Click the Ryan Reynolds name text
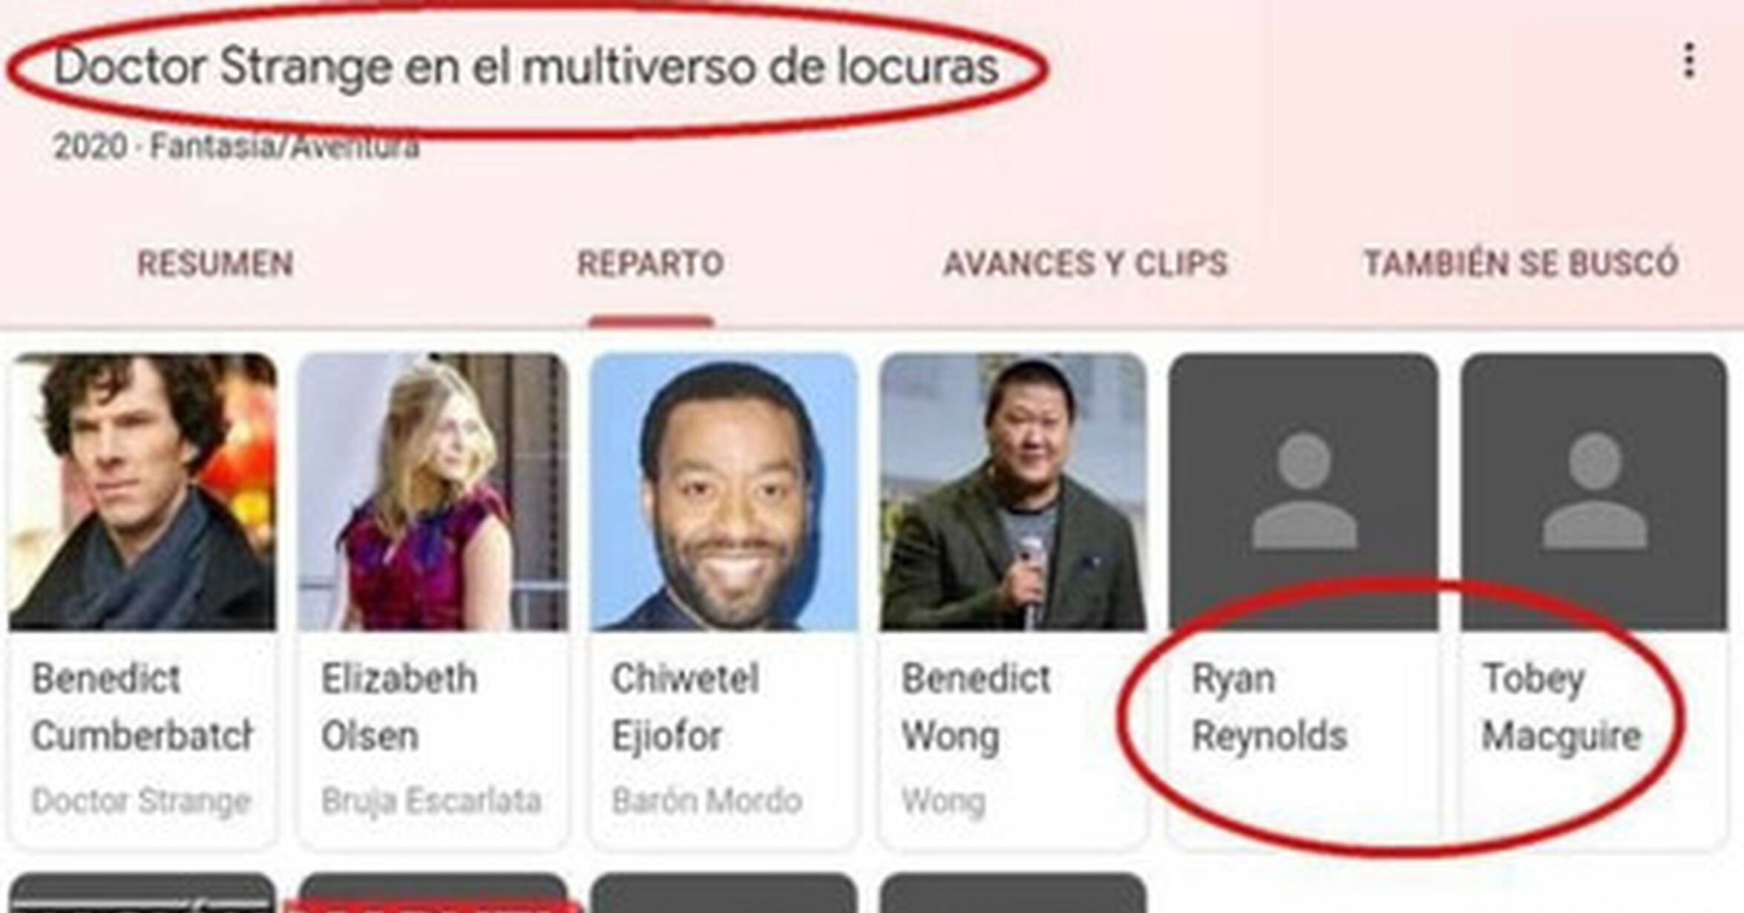The width and height of the screenshot is (1744, 913). 1268,707
